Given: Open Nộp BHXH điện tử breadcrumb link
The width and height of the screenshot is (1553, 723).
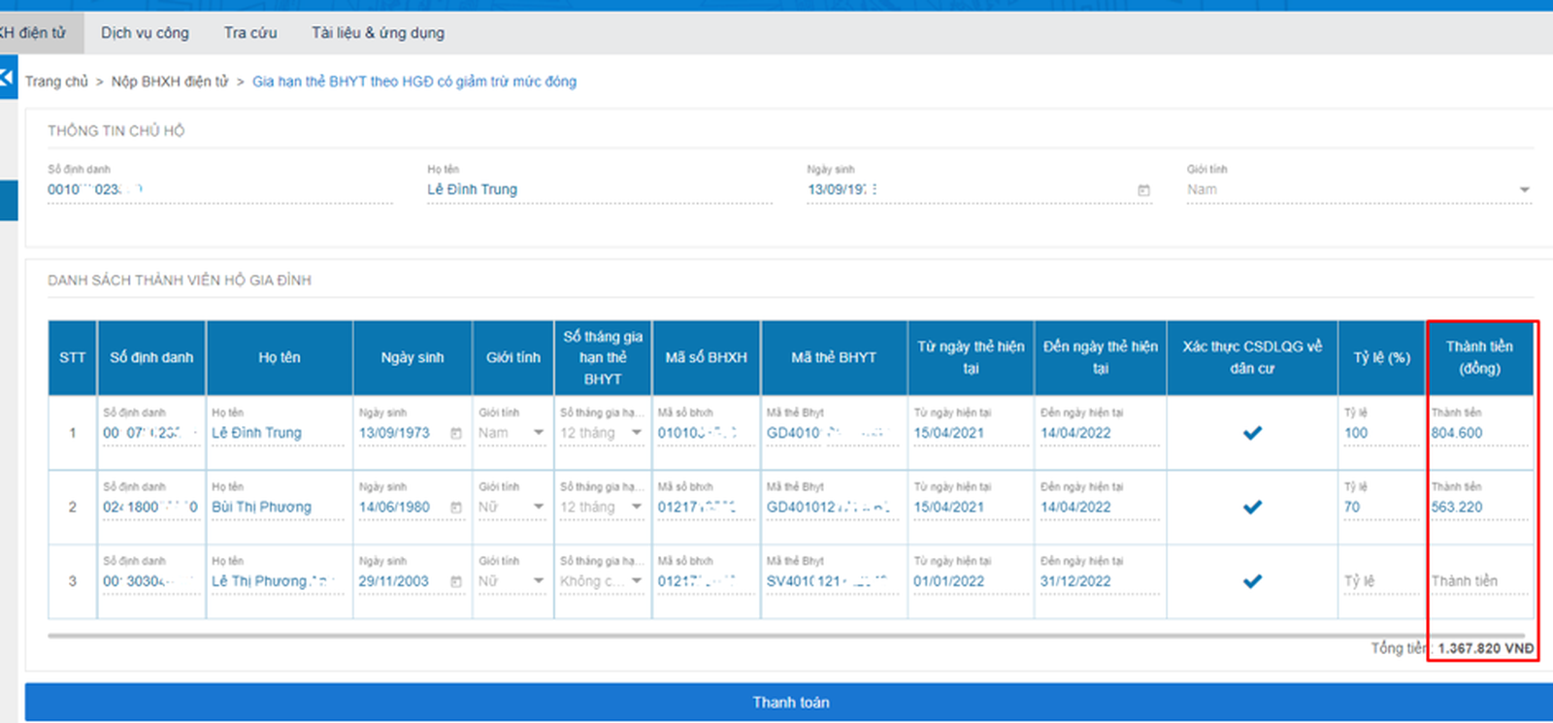Looking at the screenshot, I should pyautogui.click(x=170, y=82).
